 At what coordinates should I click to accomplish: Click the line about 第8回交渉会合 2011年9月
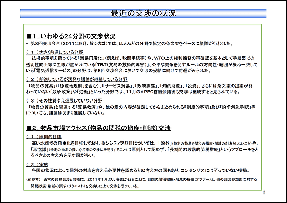130,44
